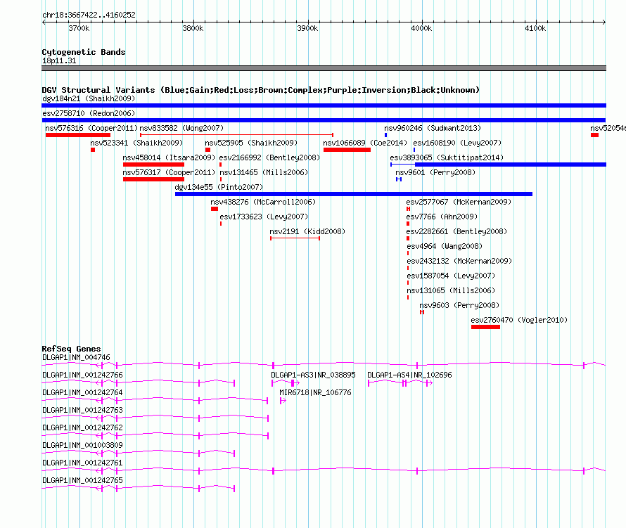Click the 18p11.31 band label

pos(59,60)
